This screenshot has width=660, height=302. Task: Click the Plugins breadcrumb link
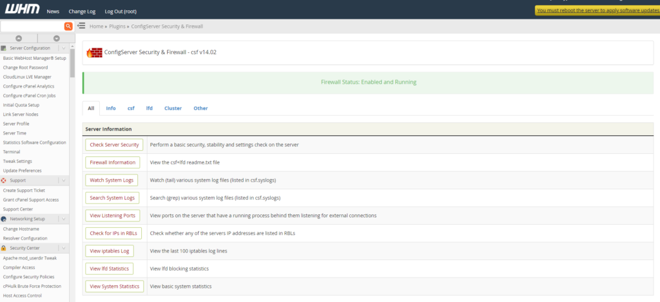tap(117, 26)
